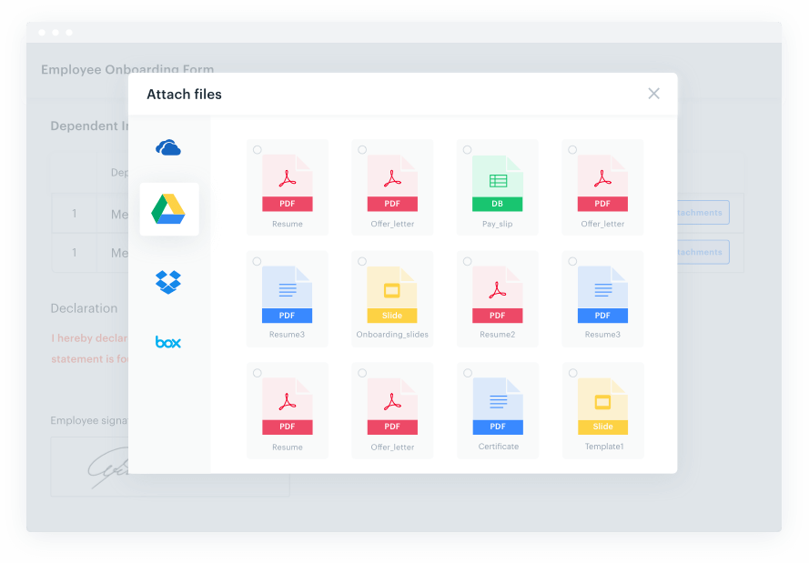Click the Template1 Slide file icon
The height and width of the screenshot is (563, 809).
tap(602, 406)
